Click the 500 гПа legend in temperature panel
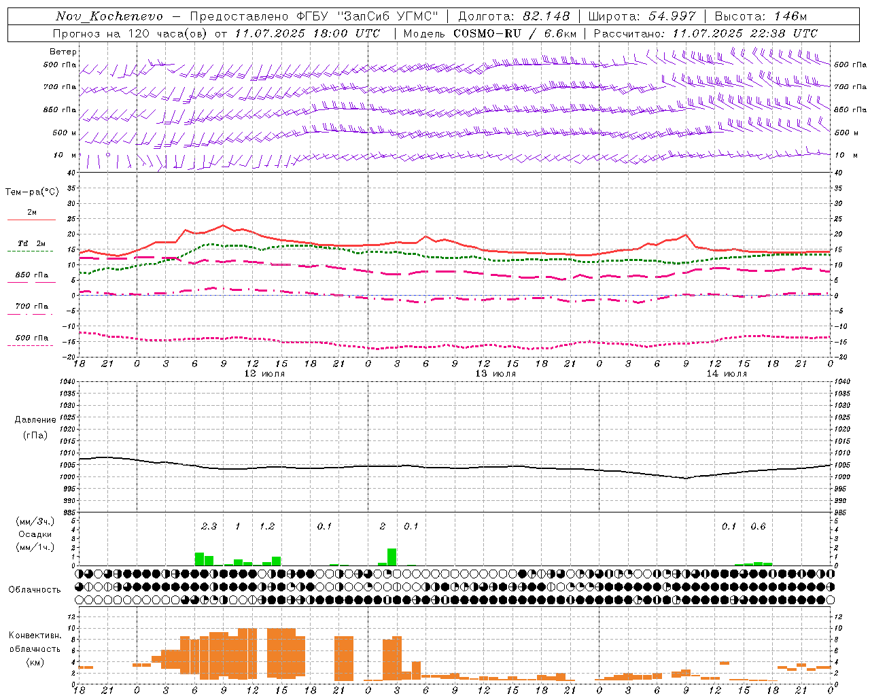 (32, 338)
